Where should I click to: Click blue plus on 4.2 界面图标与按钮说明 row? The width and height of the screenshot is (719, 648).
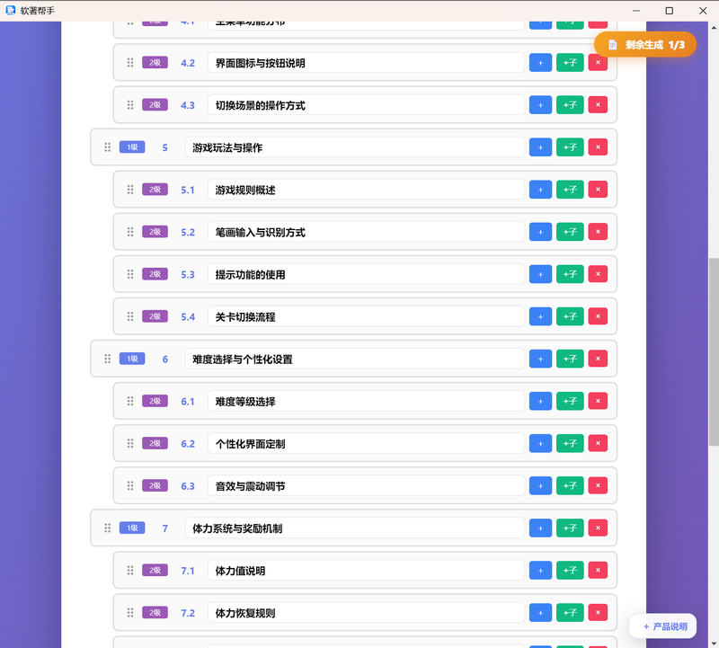[x=540, y=63]
